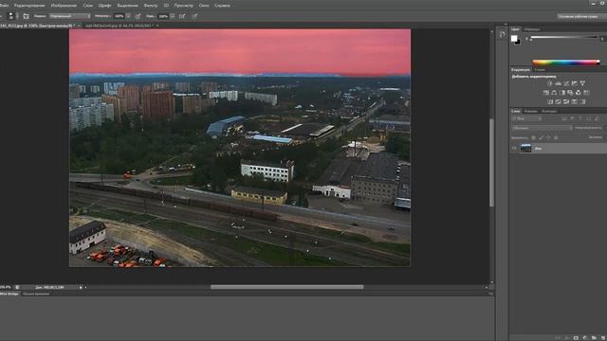Open the layer blending mode dropdown
The width and height of the screenshot is (607, 341).
[542, 128]
